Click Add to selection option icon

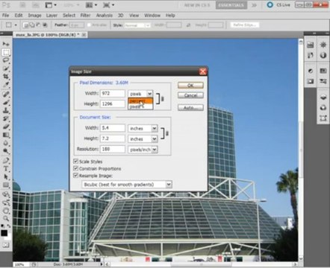[x=32, y=25]
